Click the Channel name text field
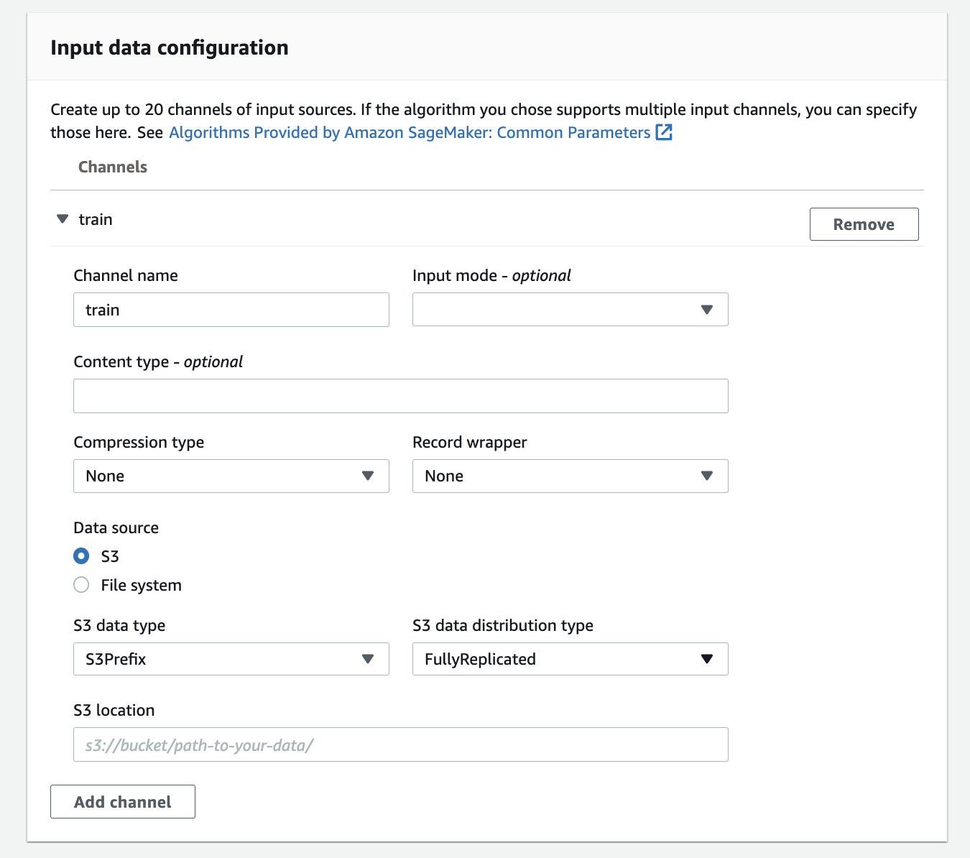 [x=231, y=310]
